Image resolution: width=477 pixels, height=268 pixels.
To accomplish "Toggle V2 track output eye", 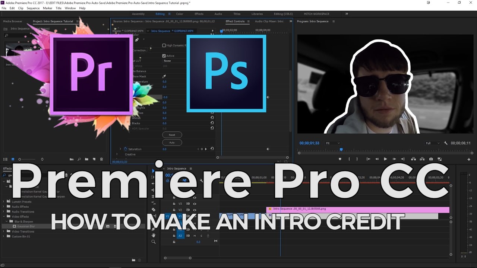I will [x=195, y=210].
